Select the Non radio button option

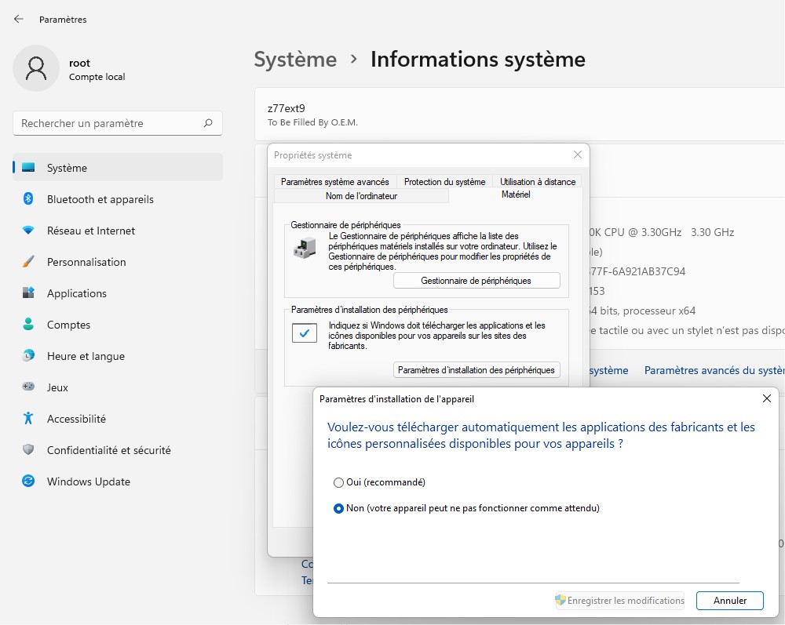click(338, 508)
